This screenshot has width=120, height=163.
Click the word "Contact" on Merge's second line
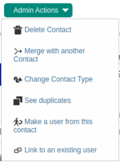(26, 59)
